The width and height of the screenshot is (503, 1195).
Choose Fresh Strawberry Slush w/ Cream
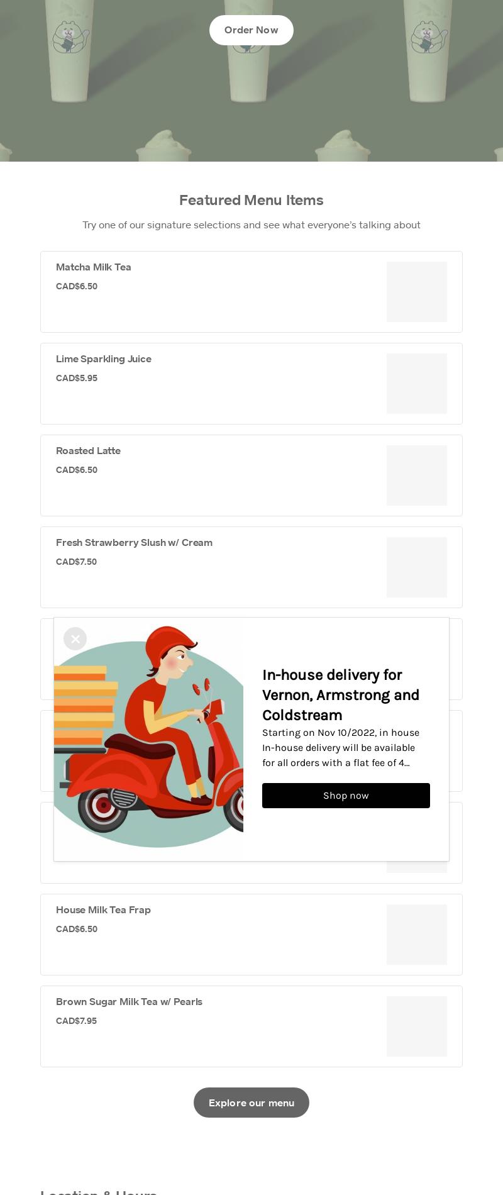(x=251, y=567)
